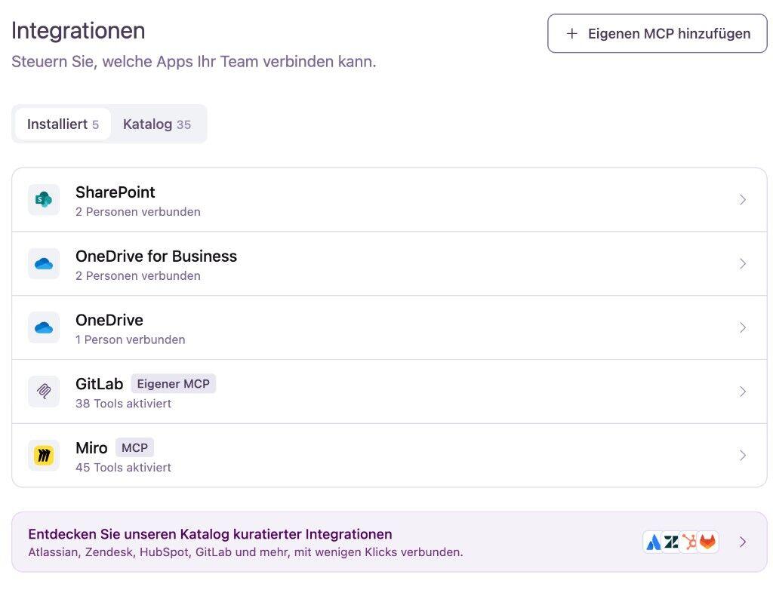Click the 'Atlassian, Zendesk, HubSpot' banner description
The height and width of the screenshot is (596, 773).
tap(245, 552)
